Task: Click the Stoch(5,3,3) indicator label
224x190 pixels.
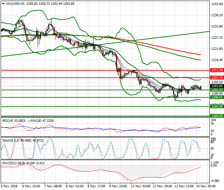Action: pos(11,140)
